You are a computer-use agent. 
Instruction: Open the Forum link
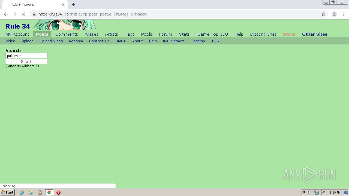point(166,34)
